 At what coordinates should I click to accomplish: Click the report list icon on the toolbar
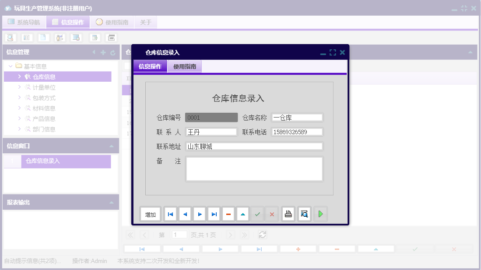coord(27,38)
